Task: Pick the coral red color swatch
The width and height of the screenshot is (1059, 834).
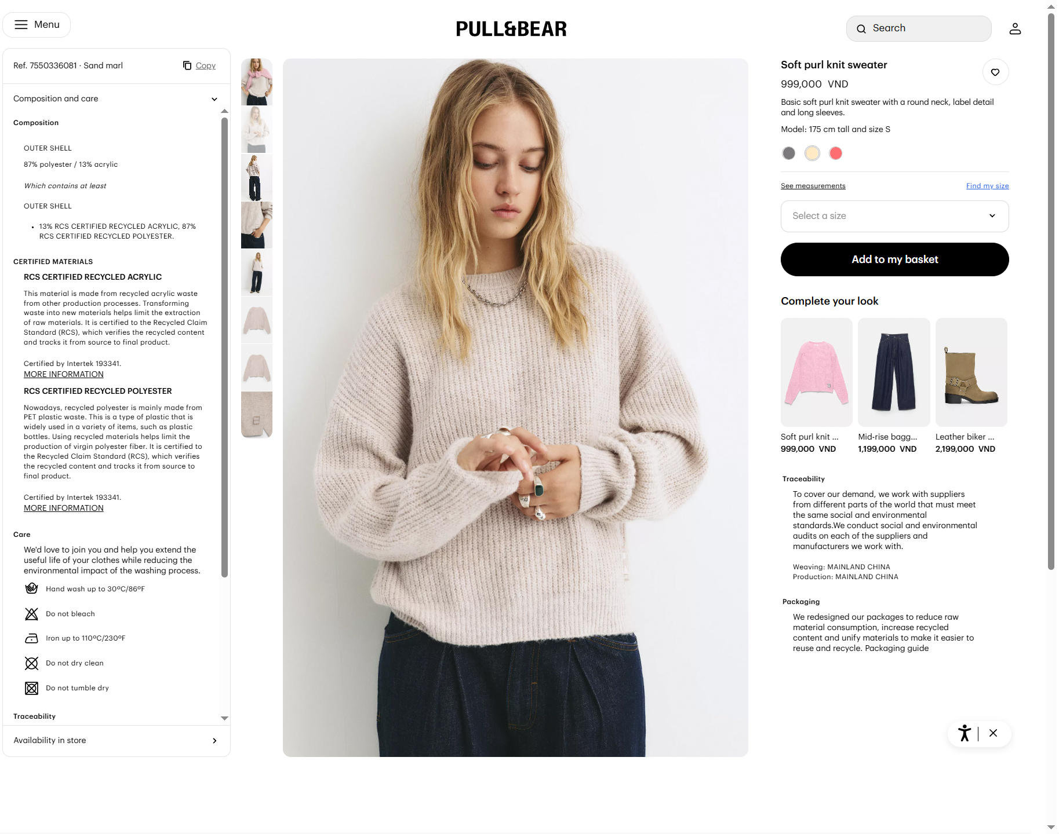Action: pyautogui.click(x=835, y=153)
